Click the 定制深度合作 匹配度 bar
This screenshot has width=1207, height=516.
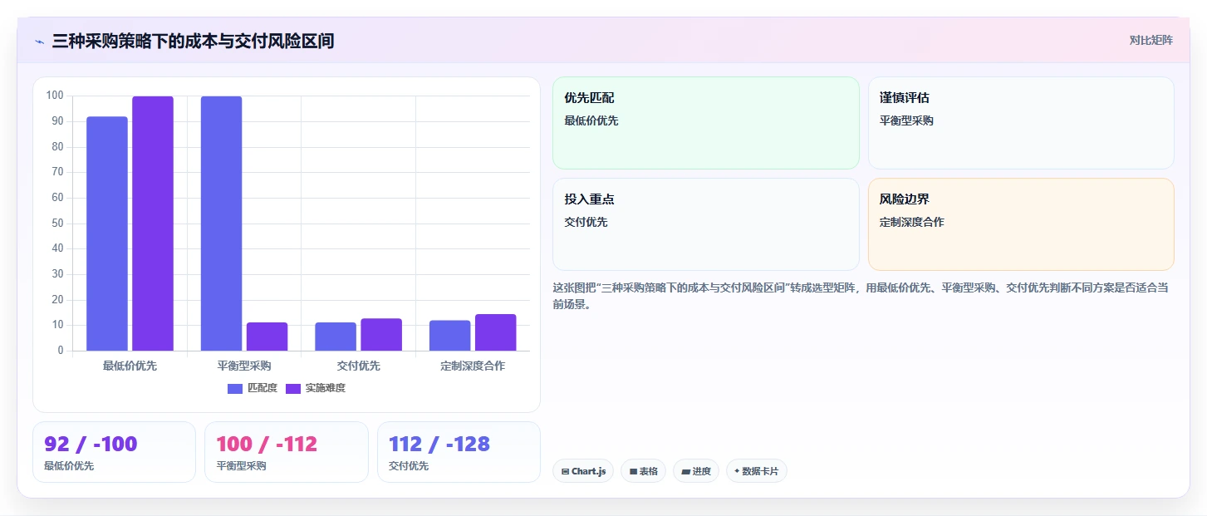(449, 336)
